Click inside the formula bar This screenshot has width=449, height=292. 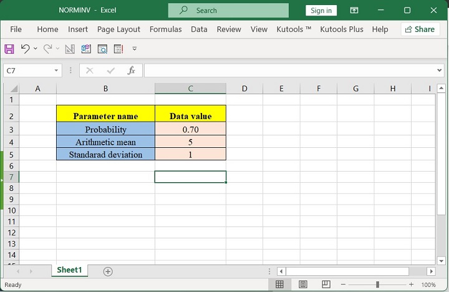point(290,71)
